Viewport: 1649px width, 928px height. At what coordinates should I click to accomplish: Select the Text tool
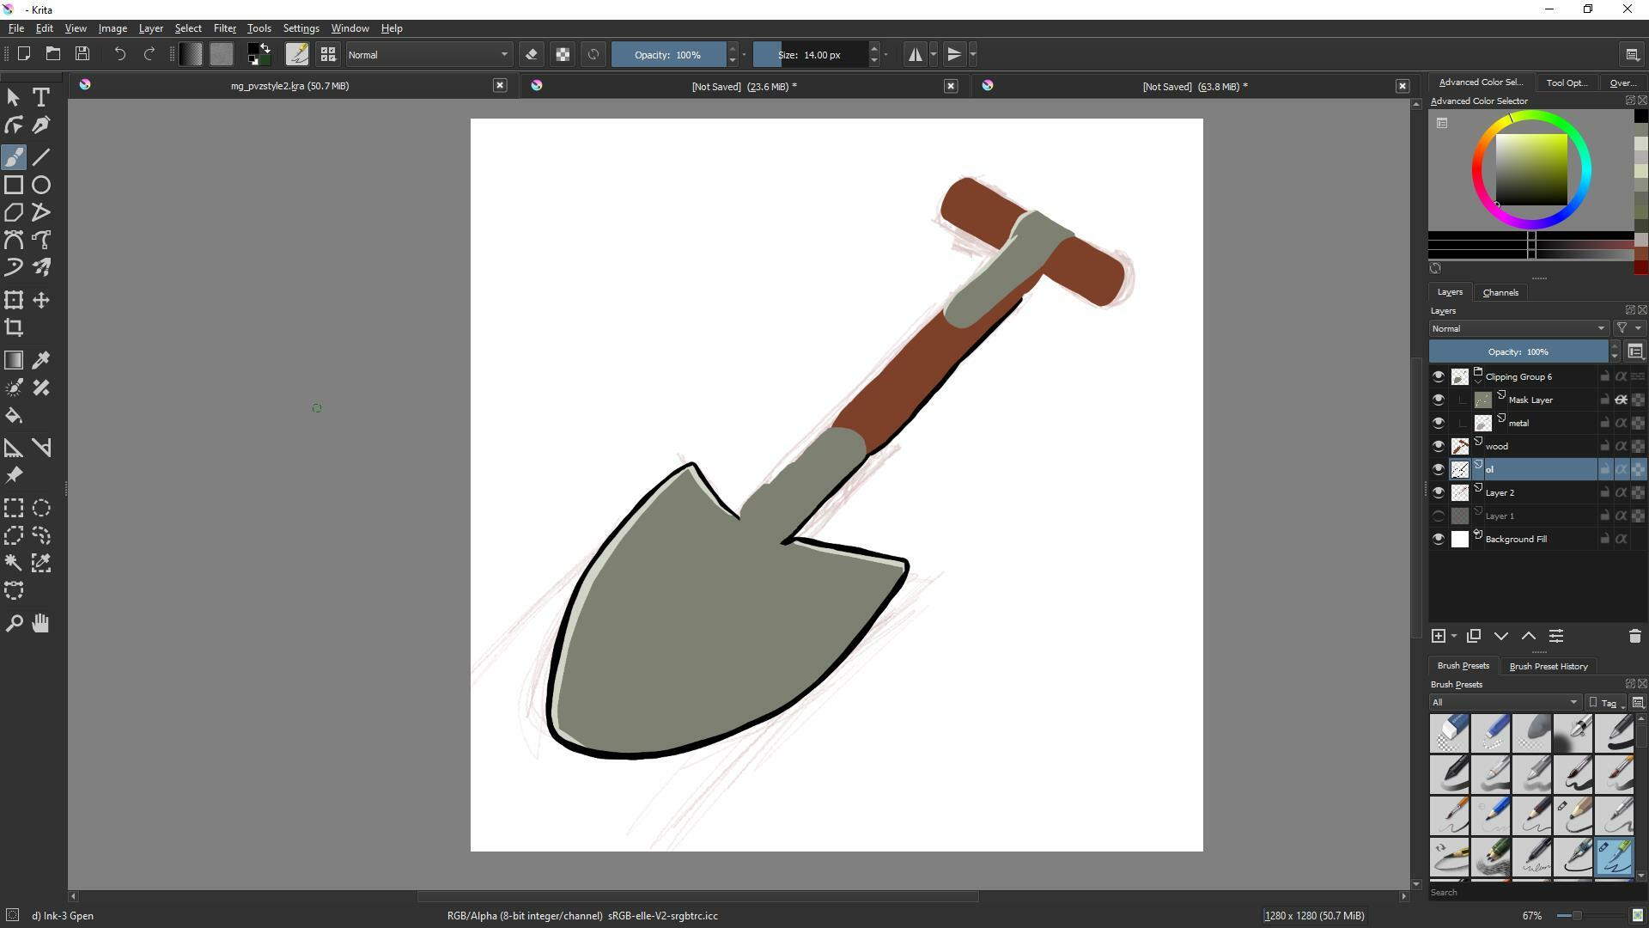pyautogui.click(x=41, y=98)
